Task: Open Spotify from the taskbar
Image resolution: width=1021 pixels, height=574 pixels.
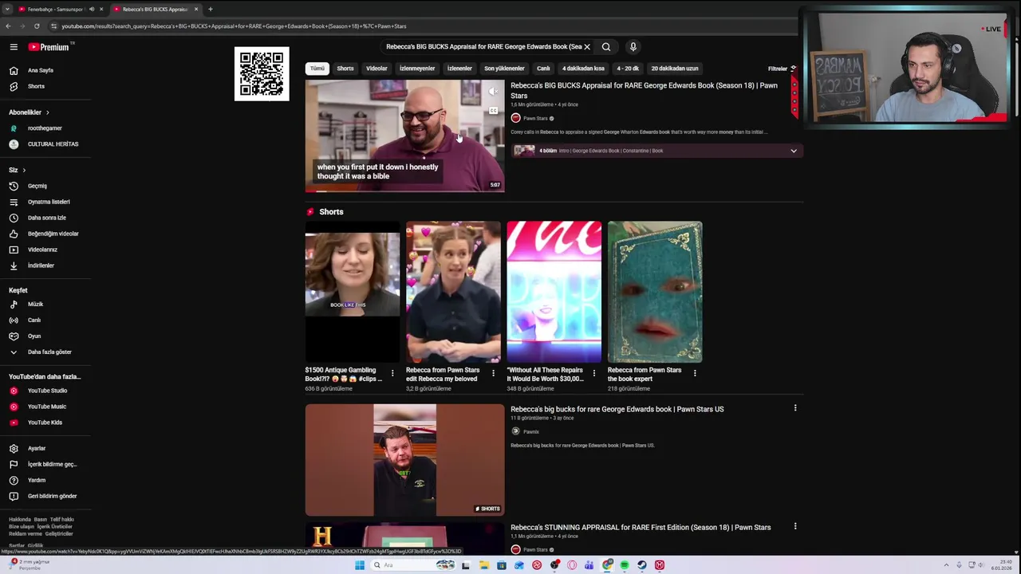Action: tap(625, 565)
